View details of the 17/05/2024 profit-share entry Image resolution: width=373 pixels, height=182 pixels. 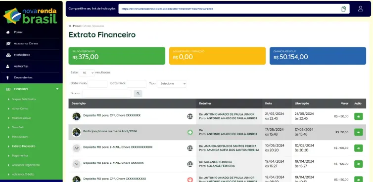click(359, 132)
